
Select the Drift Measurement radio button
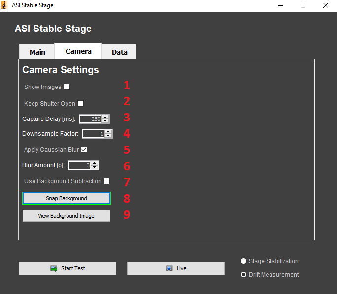[x=243, y=275]
